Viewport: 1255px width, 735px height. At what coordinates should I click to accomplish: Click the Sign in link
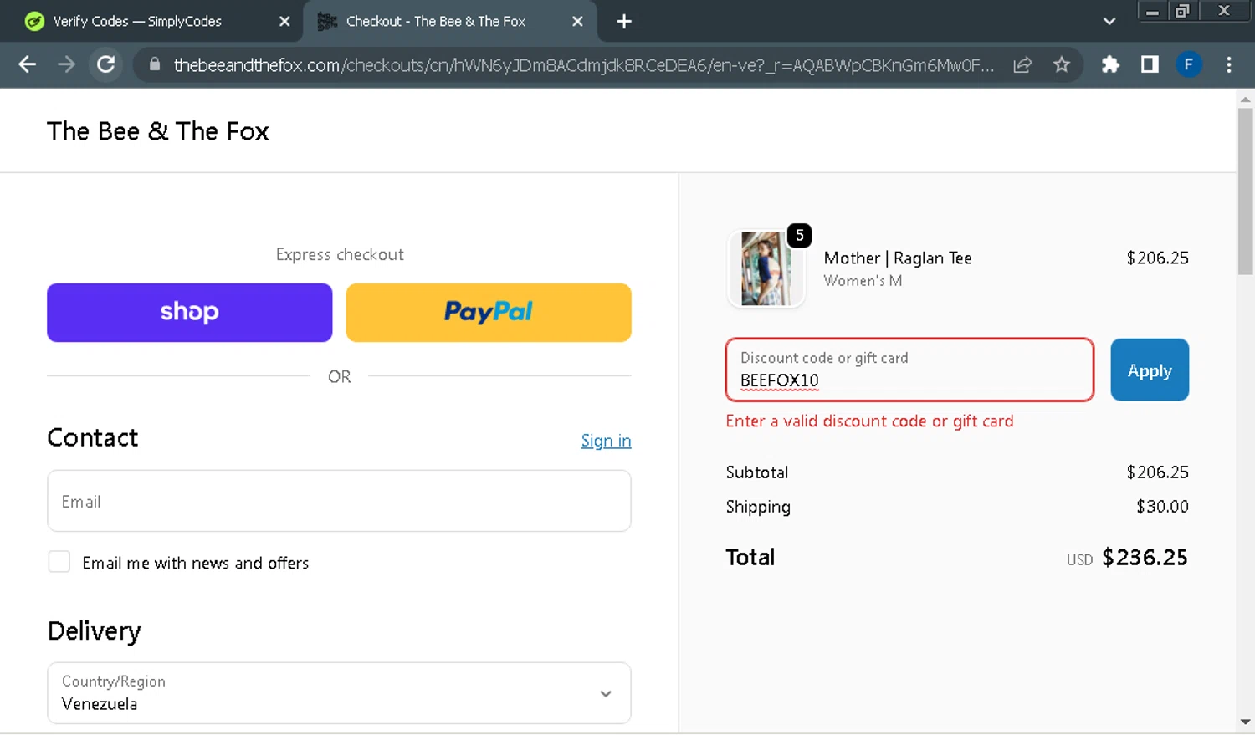(x=606, y=441)
